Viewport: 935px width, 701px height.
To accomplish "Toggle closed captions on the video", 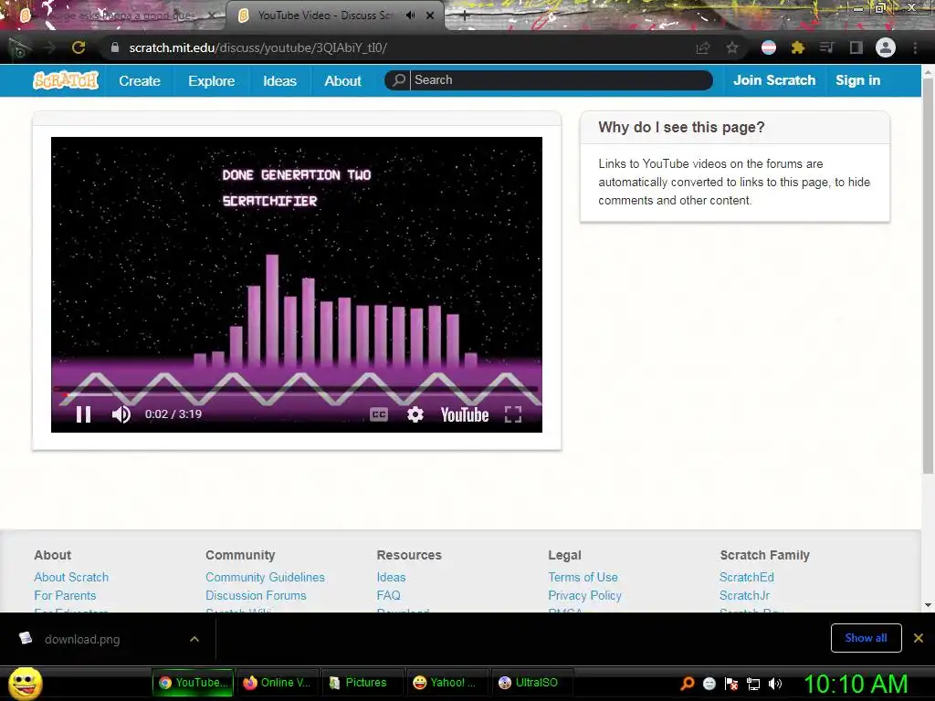I will tap(379, 414).
